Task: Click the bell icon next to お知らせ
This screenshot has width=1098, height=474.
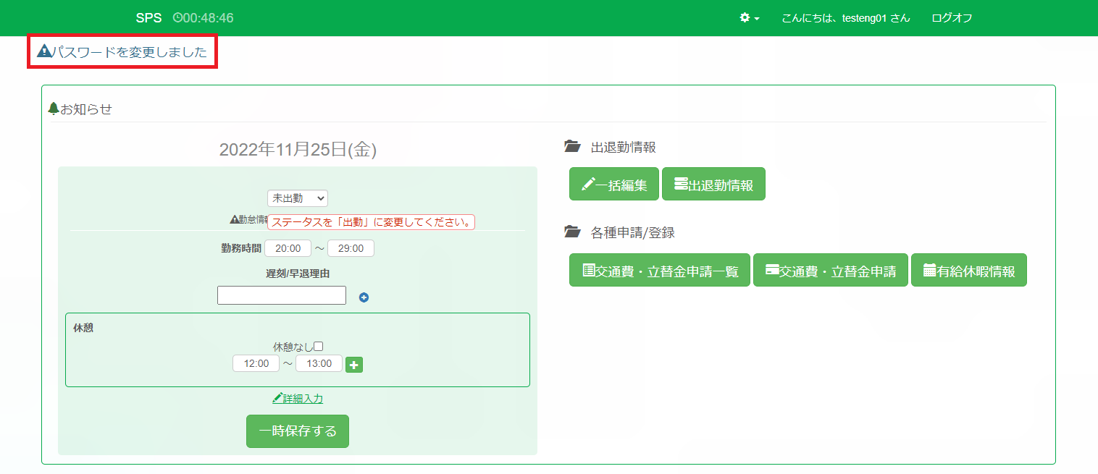Action: click(x=53, y=109)
